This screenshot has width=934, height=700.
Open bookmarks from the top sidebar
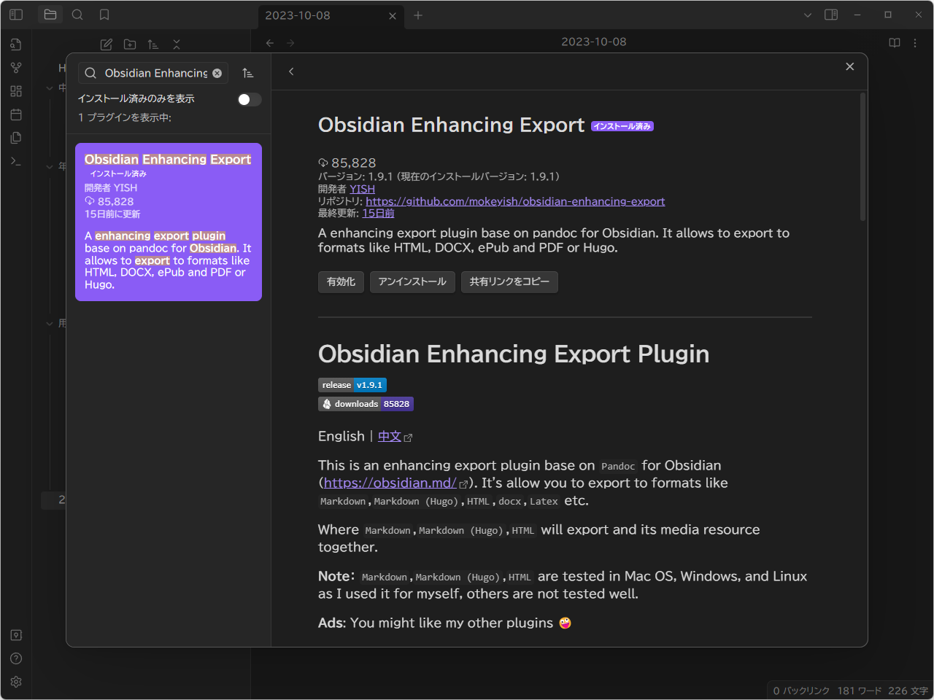click(104, 15)
